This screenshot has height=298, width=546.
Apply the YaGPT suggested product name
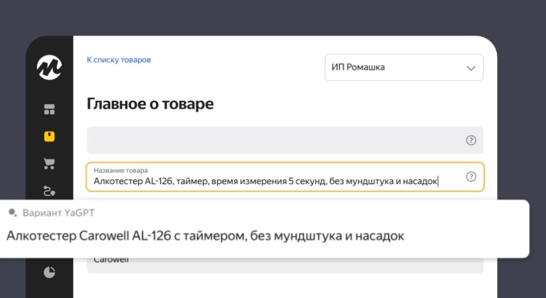[x=205, y=236]
